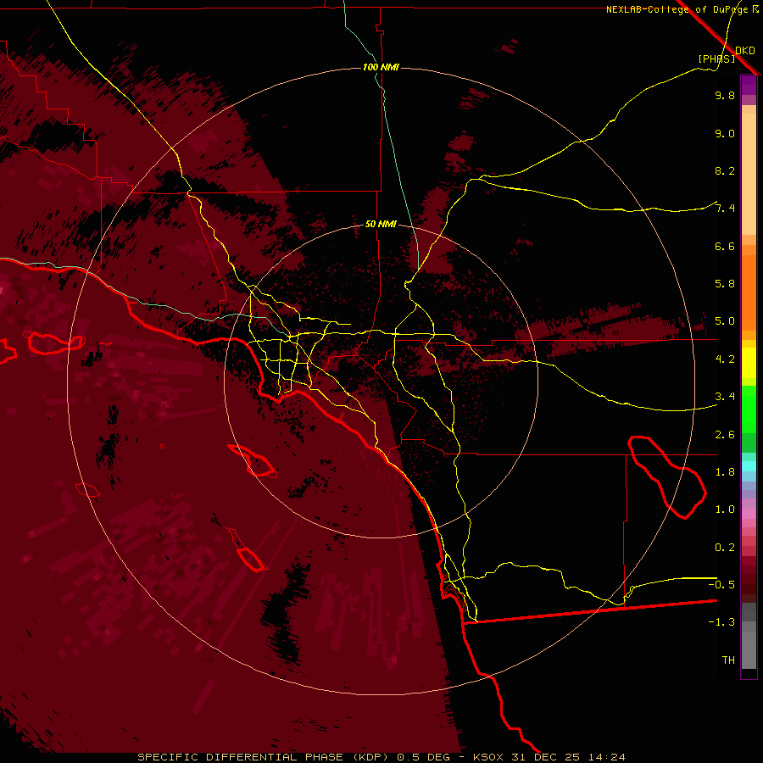Click the 100 NMI range ring label
The width and height of the screenshot is (763, 763).
point(381,67)
